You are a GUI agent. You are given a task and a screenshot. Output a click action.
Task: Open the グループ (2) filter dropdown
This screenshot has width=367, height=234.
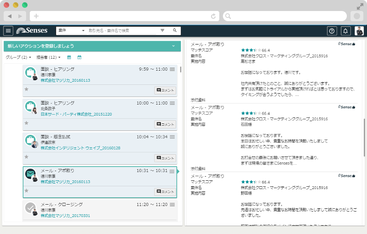point(18,57)
